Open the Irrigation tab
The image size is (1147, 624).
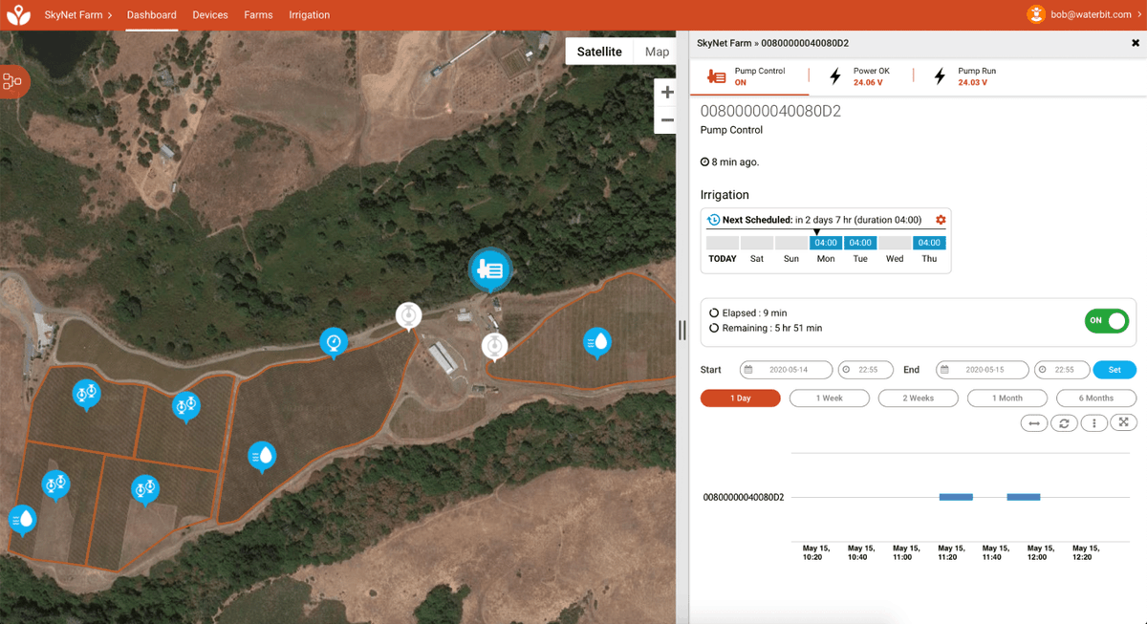click(309, 15)
